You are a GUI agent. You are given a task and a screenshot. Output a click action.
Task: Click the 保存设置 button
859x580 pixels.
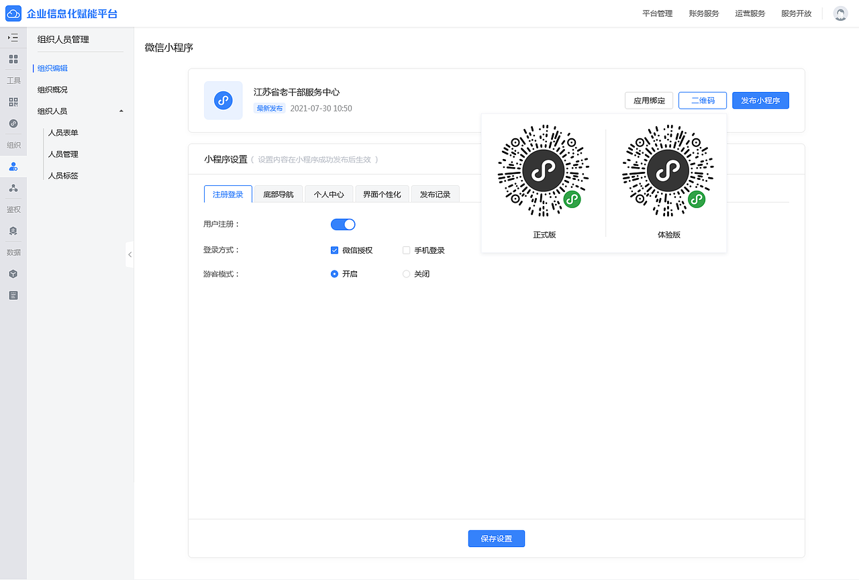pos(497,538)
